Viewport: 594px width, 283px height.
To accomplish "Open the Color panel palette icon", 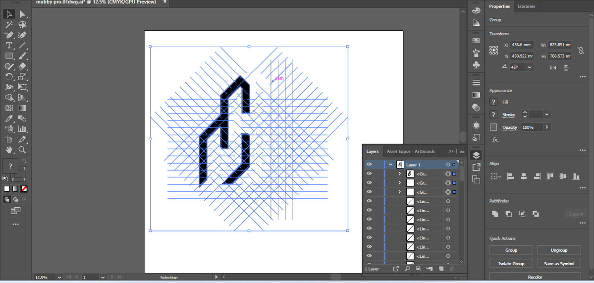I will coord(476,10).
